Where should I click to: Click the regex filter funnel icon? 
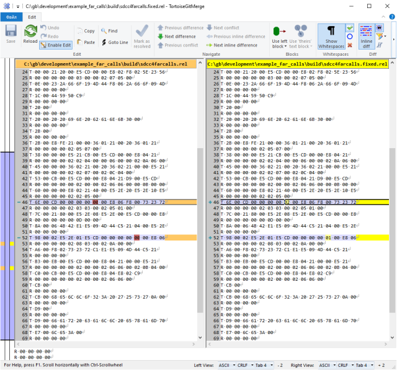click(379, 37)
